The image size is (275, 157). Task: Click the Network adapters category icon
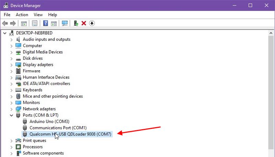pyautogui.click(x=18, y=109)
